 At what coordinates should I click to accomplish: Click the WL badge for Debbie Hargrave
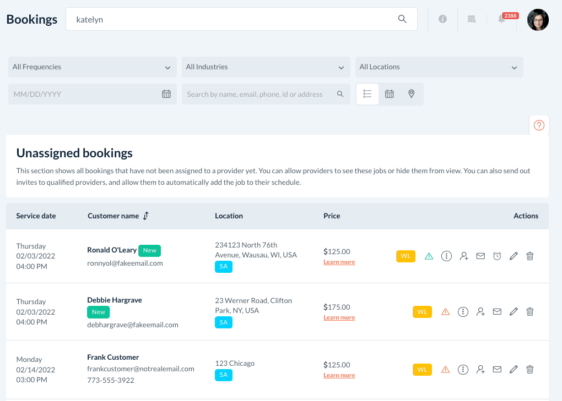pos(422,312)
